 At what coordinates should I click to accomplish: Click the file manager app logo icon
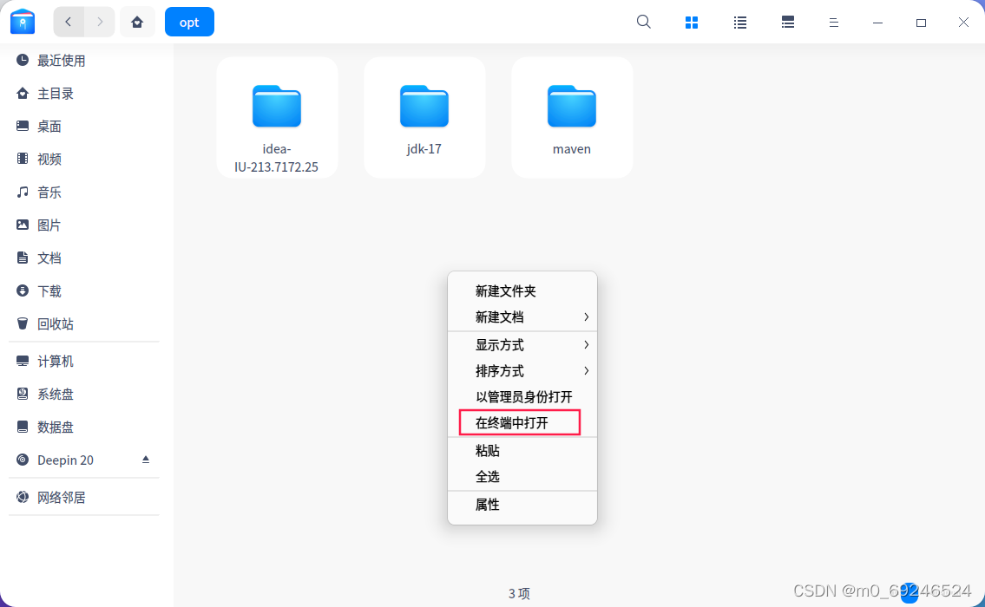[23, 22]
